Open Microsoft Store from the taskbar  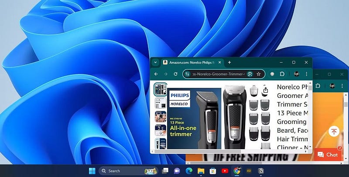[213, 171]
